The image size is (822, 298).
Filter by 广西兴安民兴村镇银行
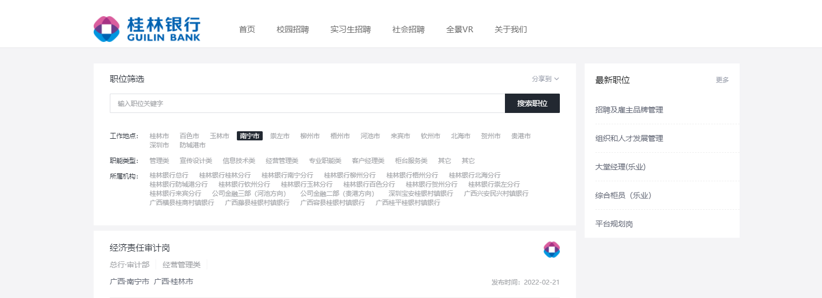[x=496, y=194]
